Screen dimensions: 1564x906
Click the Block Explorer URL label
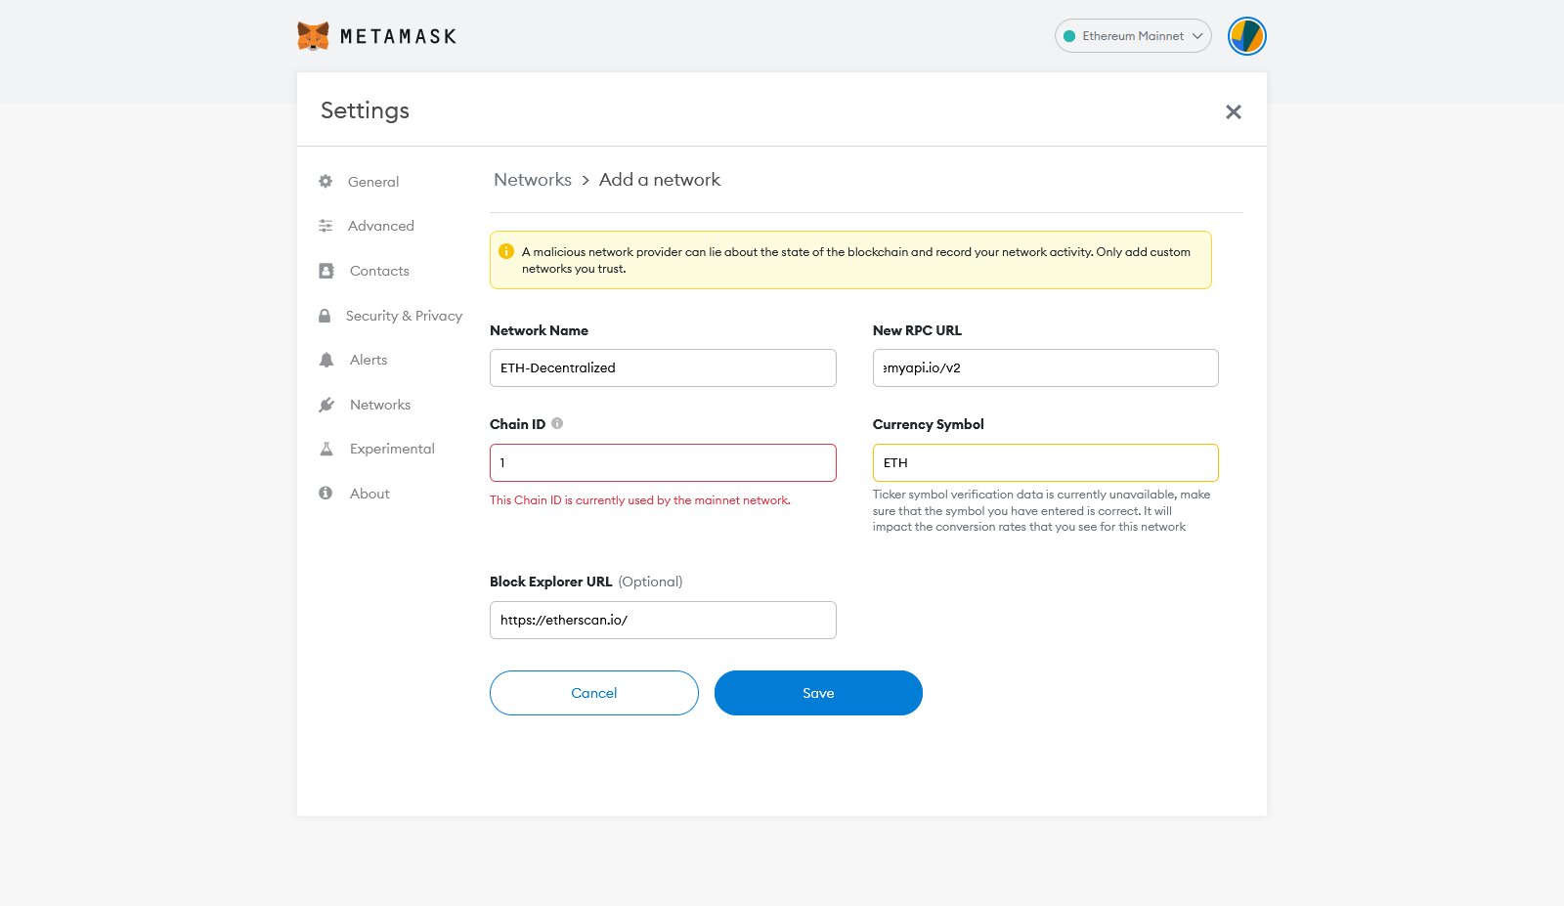click(551, 582)
